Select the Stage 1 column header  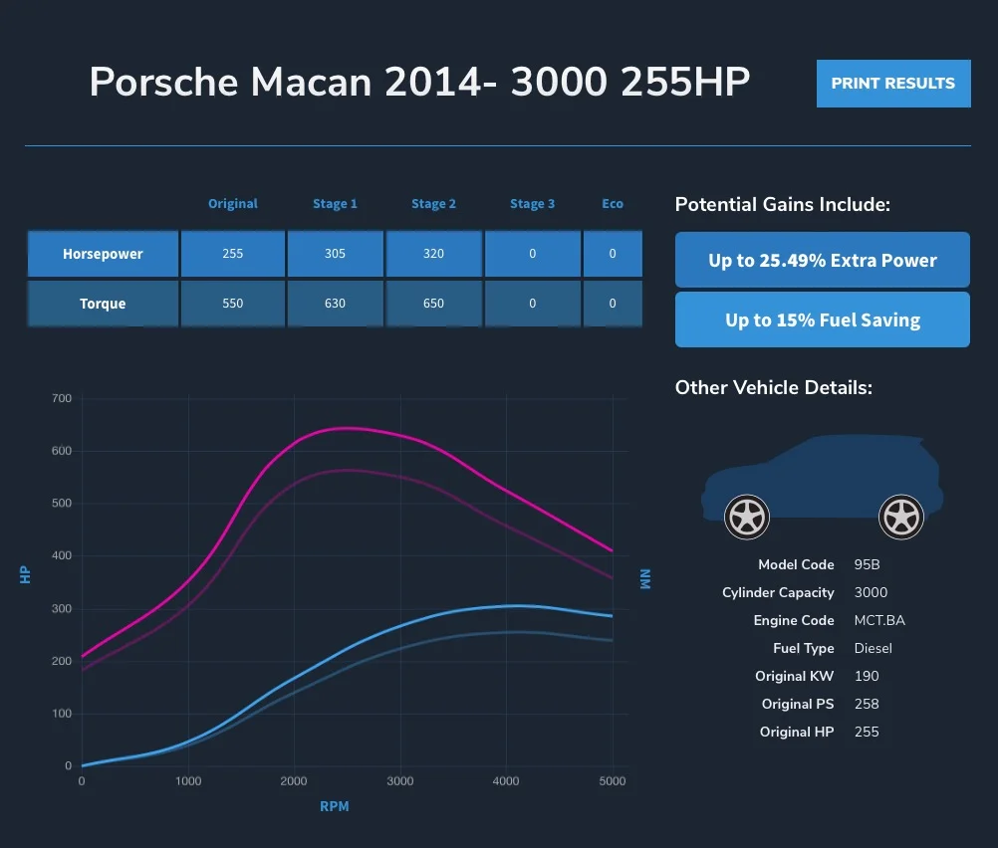335,204
